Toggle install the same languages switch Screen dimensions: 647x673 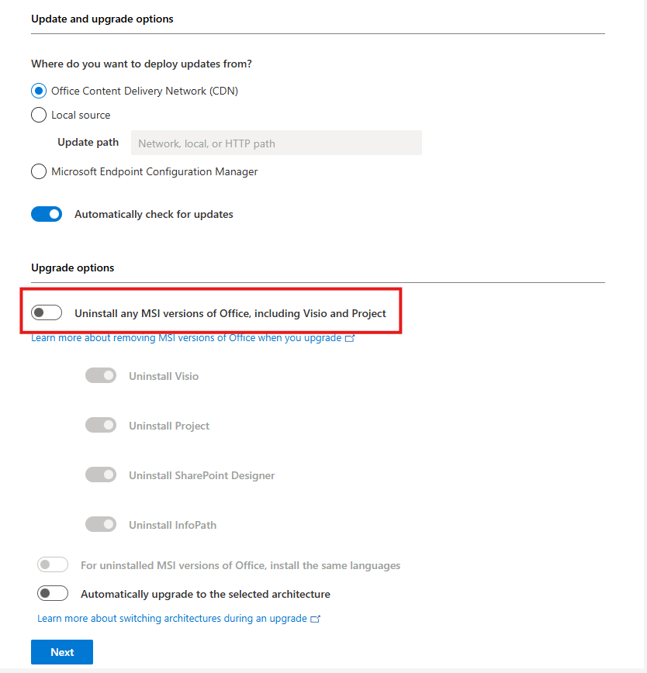pos(53,564)
